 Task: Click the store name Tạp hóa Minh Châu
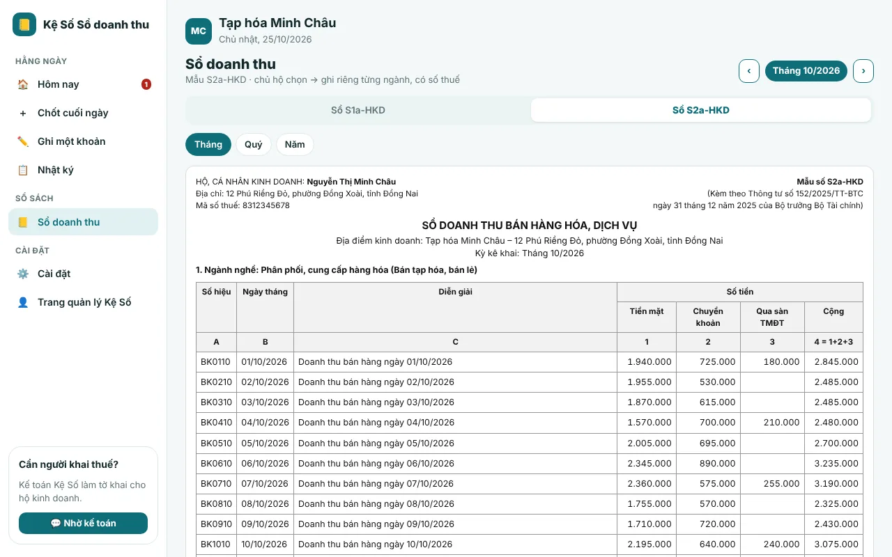(277, 23)
